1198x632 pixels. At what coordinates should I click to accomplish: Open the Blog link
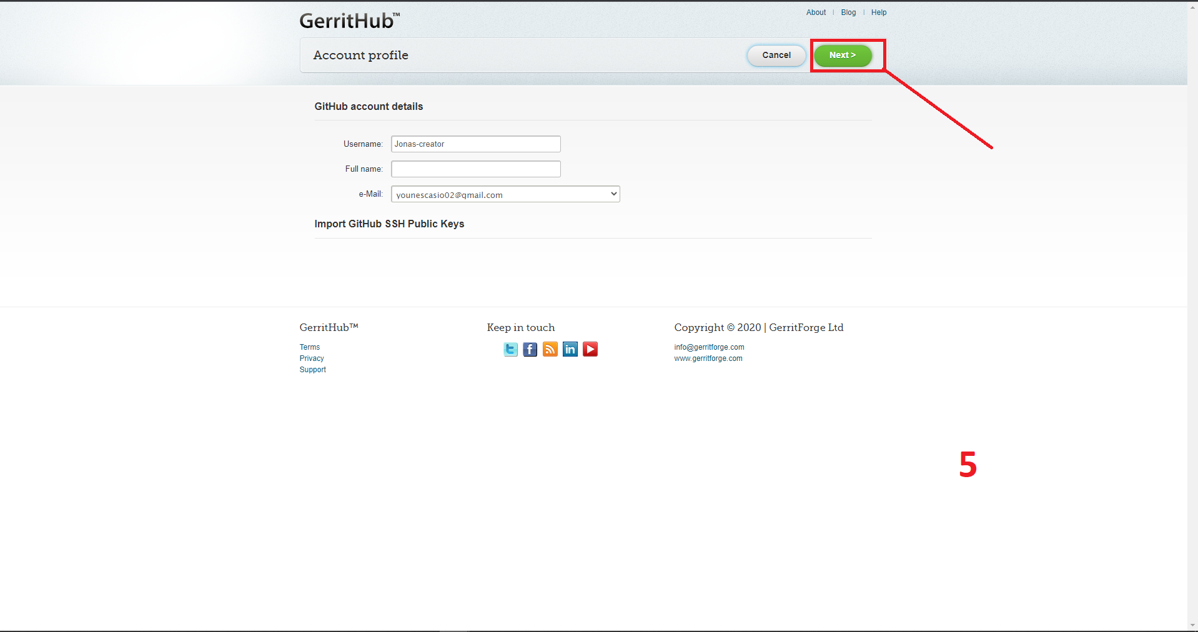(x=848, y=12)
